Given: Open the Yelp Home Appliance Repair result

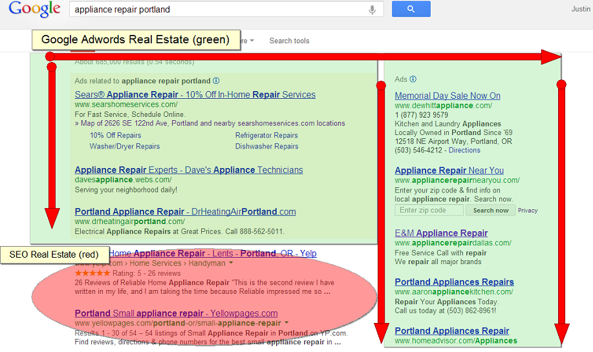Looking at the screenshot, I should 213,253.
